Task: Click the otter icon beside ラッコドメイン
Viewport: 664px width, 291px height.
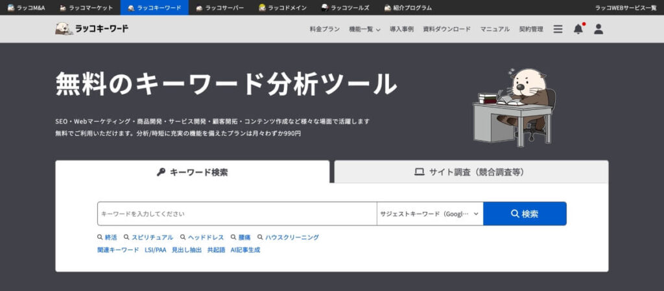Action: tap(263, 8)
